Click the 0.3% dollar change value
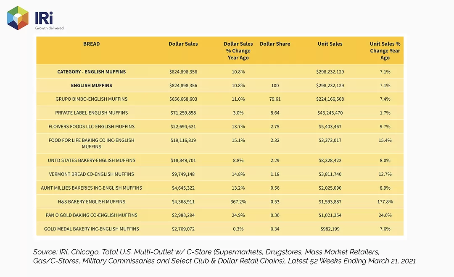The height and width of the screenshot is (277, 454). coord(238,229)
